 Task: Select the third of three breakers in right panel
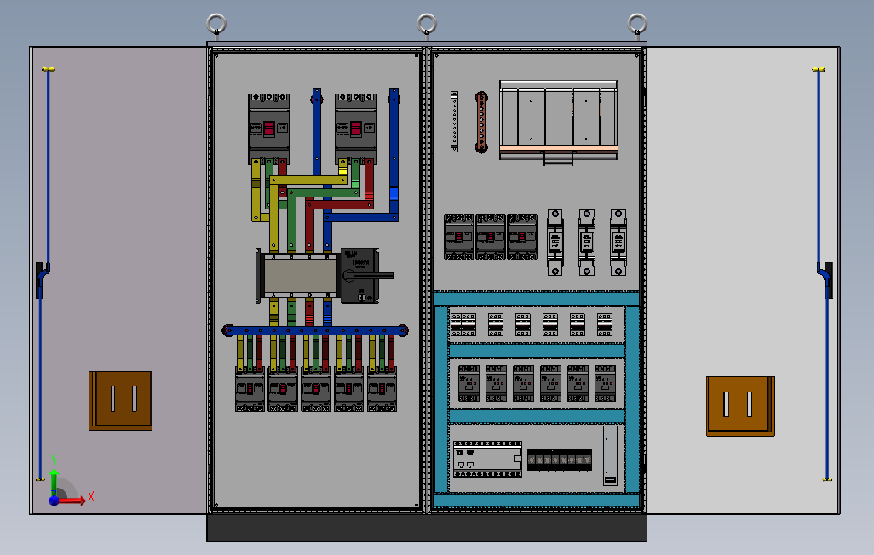(522, 237)
